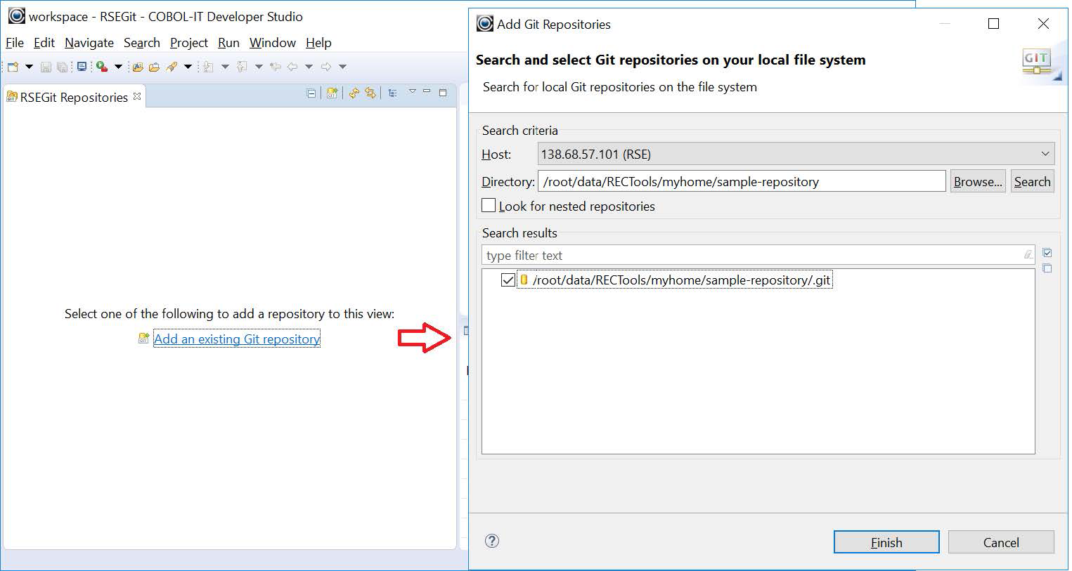The width and height of the screenshot is (1072, 571).
Task: Click the Select All icon beside filter field
Action: coord(1047,252)
